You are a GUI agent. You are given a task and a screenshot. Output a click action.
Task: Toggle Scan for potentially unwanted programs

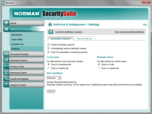tap(49, 52)
